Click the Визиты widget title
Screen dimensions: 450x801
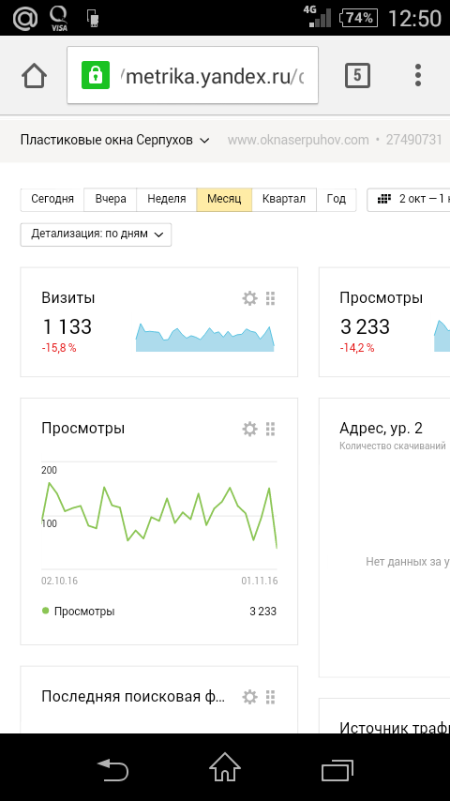(67, 298)
